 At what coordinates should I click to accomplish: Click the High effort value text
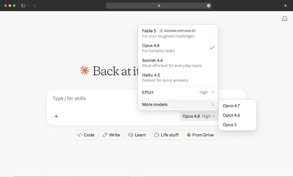point(203,92)
